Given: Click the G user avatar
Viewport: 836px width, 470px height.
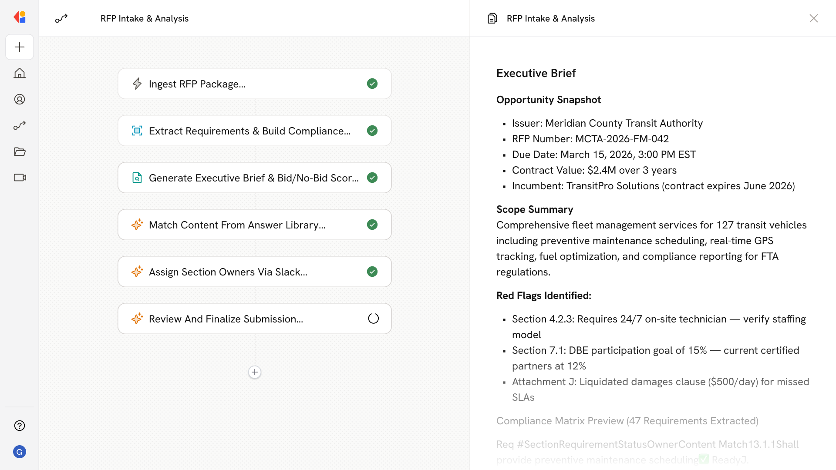Looking at the screenshot, I should click(20, 452).
